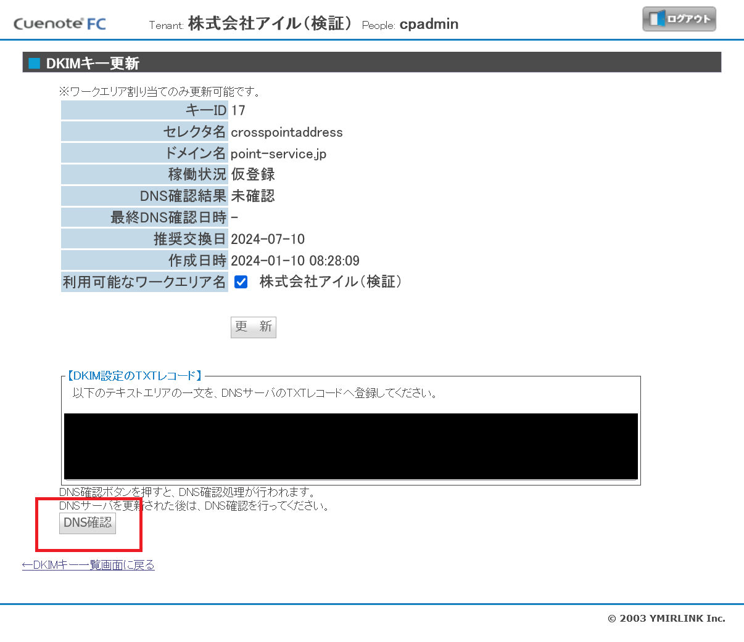Click the logout door icon
Screen dimensions: 744x642
click(657, 18)
